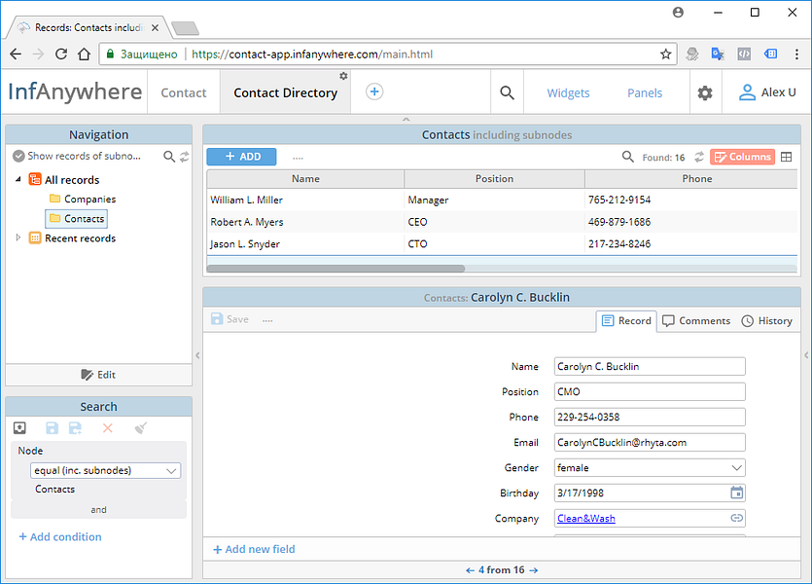The width and height of the screenshot is (812, 584).
Task: Click InfAnywhere logo
Action: click(x=75, y=91)
